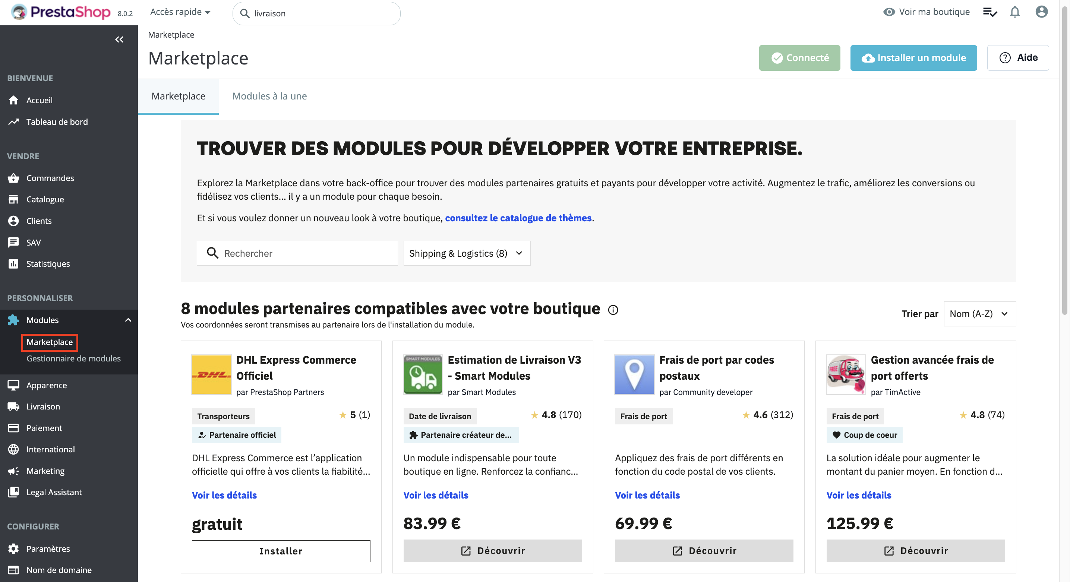Click the Paramètres gear icon
Image resolution: width=1070 pixels, height=582 pixels.
tap(13, 549)
